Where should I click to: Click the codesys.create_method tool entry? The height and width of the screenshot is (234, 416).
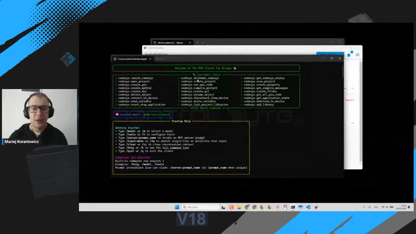135,88
